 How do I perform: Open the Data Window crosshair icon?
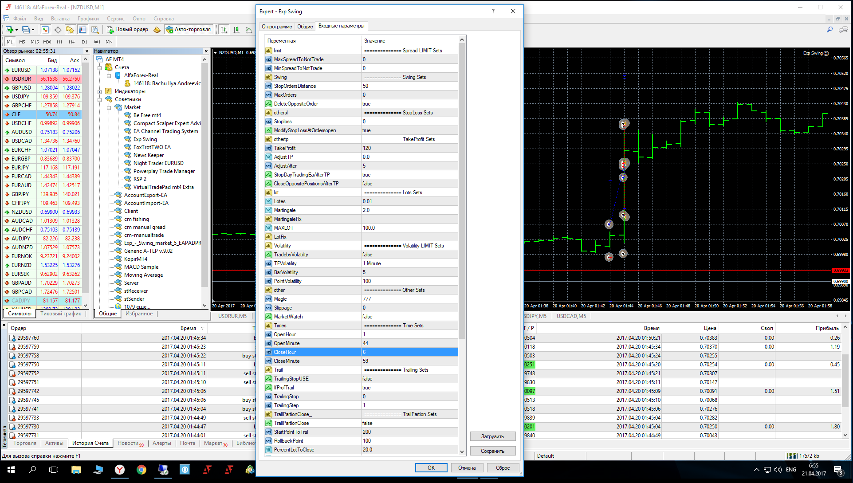[x=58, y=30]
